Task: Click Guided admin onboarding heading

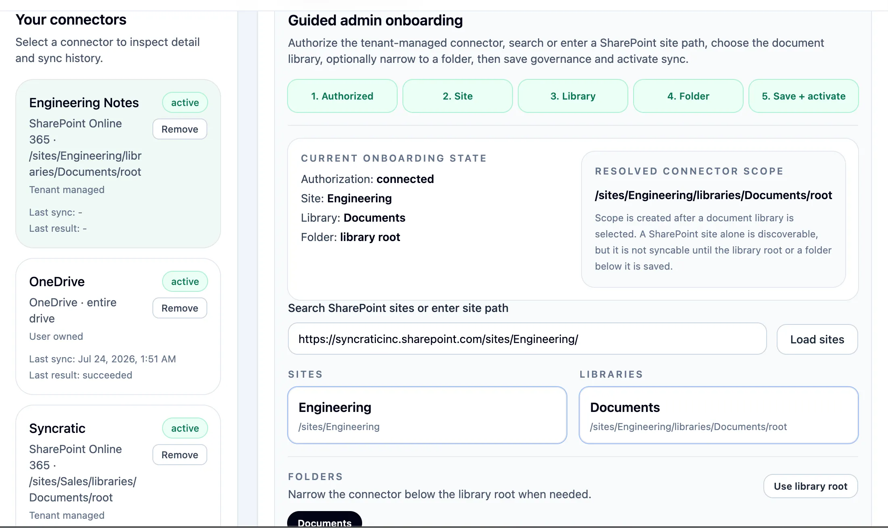Action: (375, 20)
